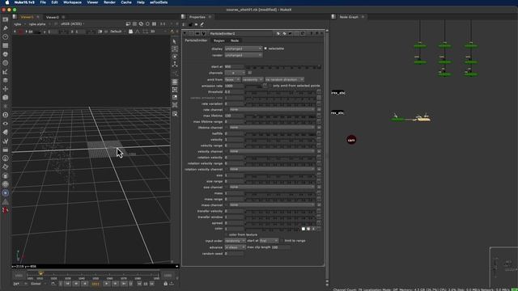Choose the viewer vertex selection mode icon
Image resolution: width=518 pixels, height=291 pixels.
175,57
